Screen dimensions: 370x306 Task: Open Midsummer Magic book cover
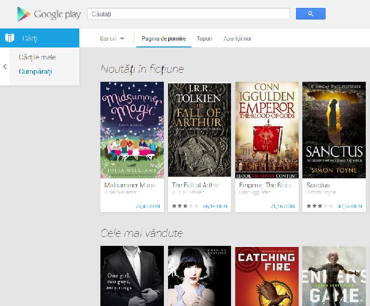(x=132, y=130)
